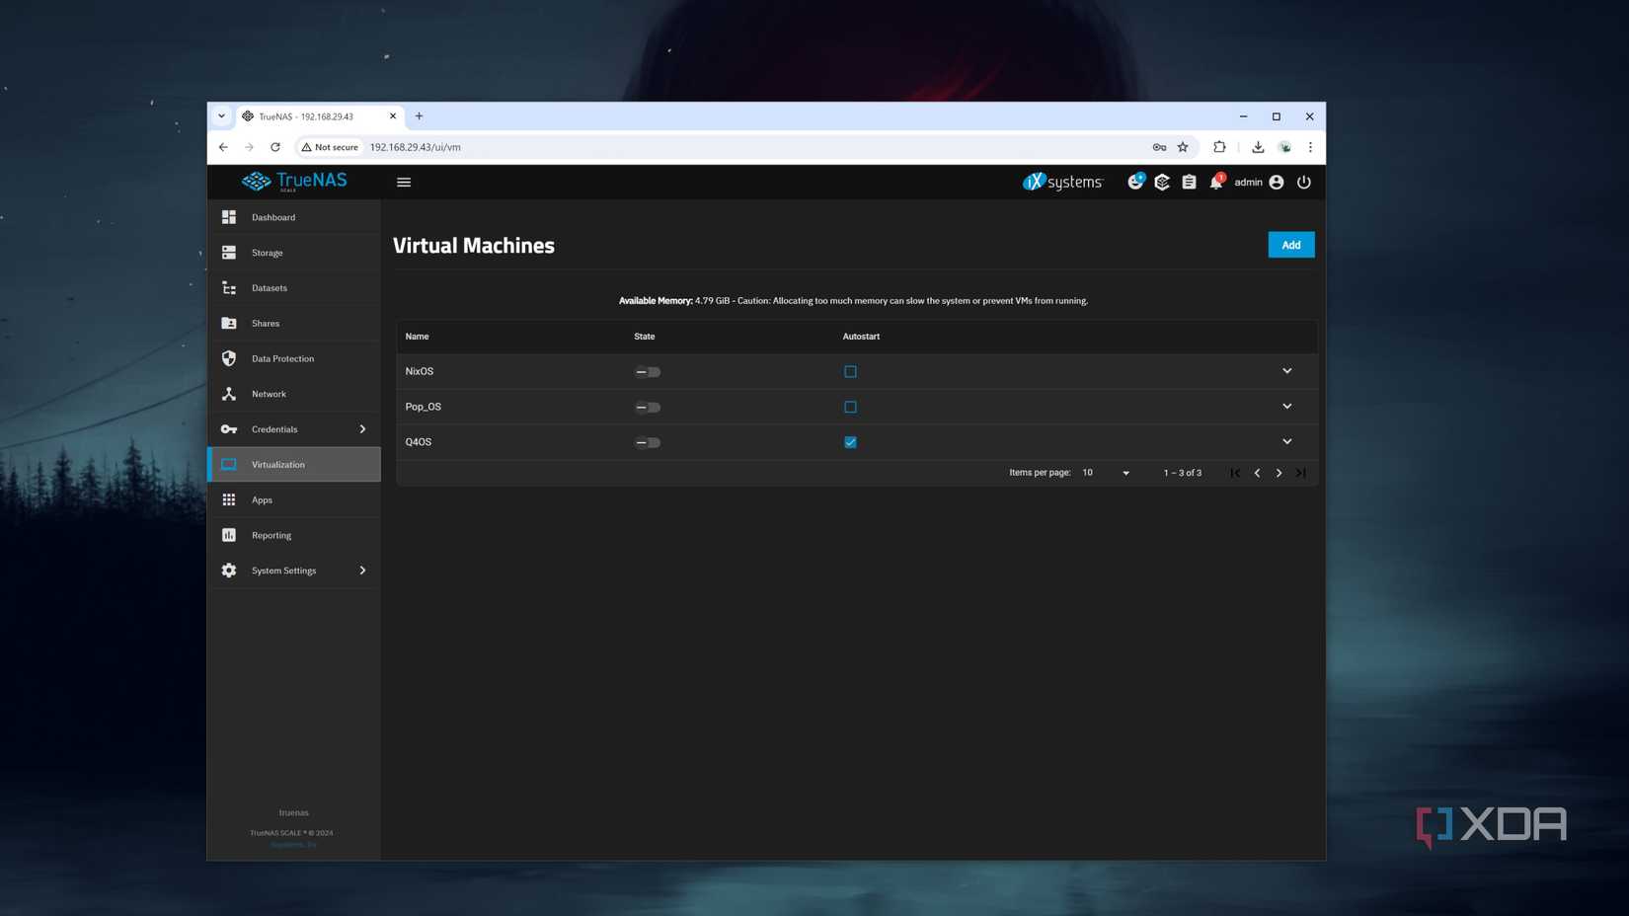Uncheck Autostart for Q4OS
The height and width of the screenshot is (916, 1629).
tap(850, 442)
